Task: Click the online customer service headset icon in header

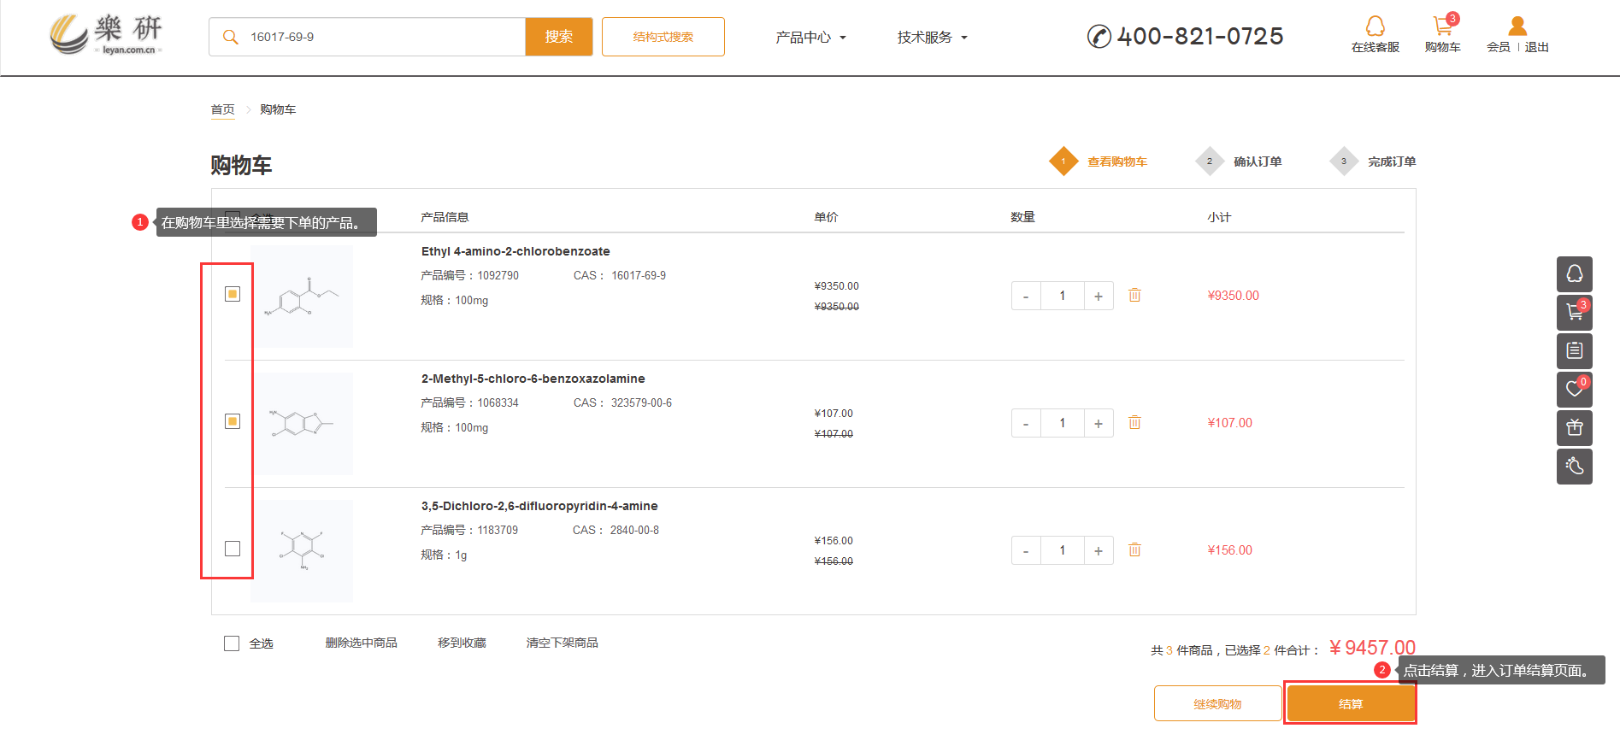Action: pos(1375,26)
